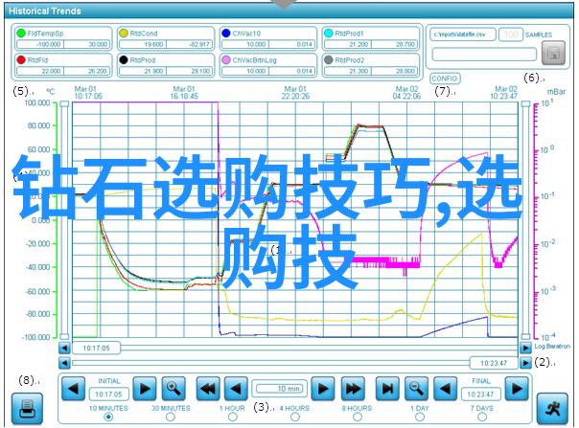Click the fast rewind double arrow button
Image resolution: width=579 pixels, height=428 pixels.
point(208,388)
